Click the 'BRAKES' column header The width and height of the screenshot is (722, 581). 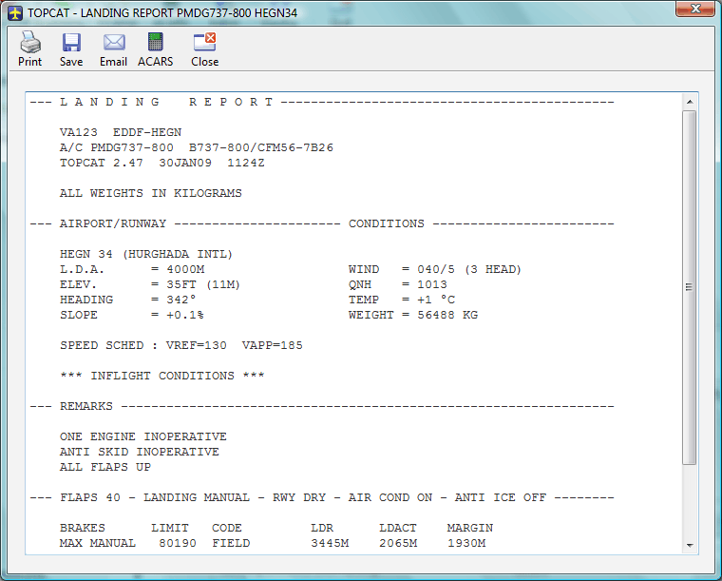(x=83, y=528)
